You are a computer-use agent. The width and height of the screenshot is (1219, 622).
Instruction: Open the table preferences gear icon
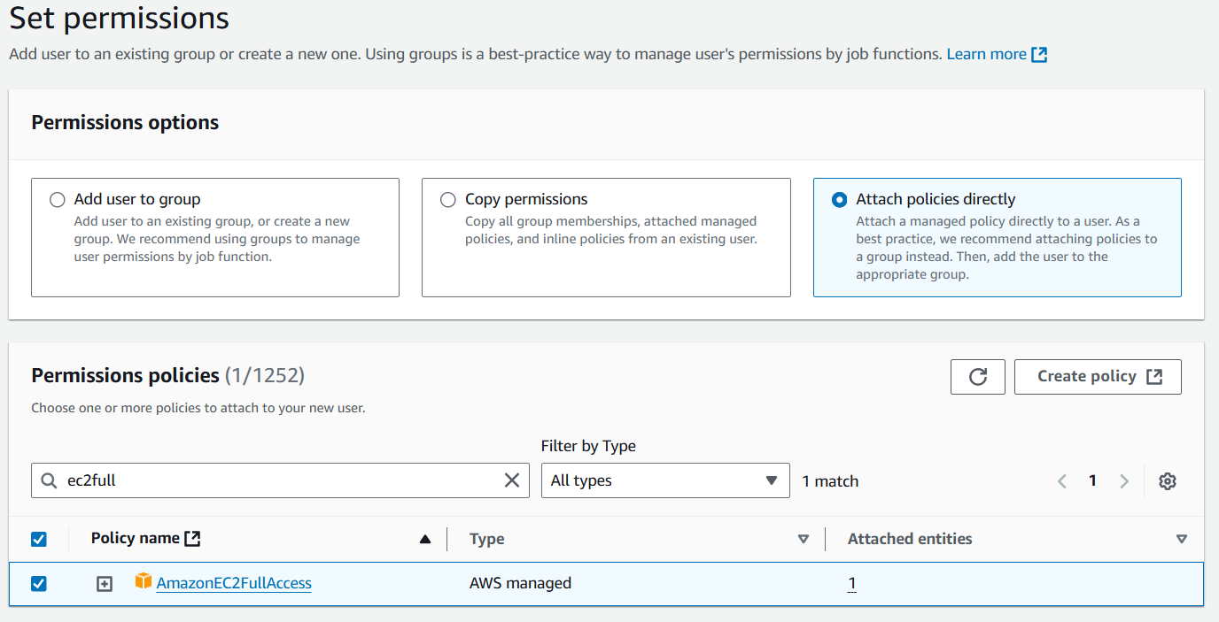tap(1168, 481)
